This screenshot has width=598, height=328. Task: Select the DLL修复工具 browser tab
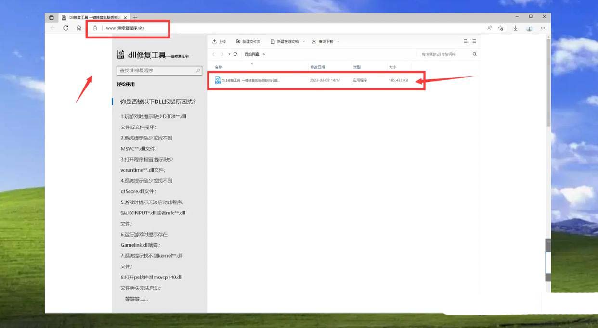tap(91, 17)
